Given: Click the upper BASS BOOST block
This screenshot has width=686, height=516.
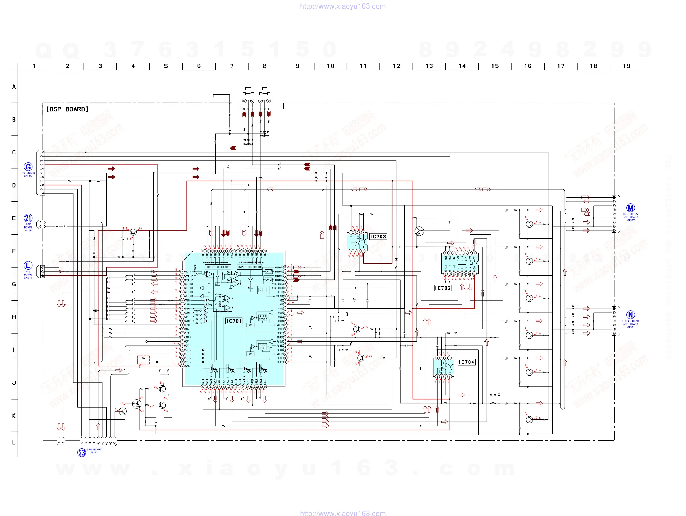Looking at the screenshot, I should click(x=262, y=318).
